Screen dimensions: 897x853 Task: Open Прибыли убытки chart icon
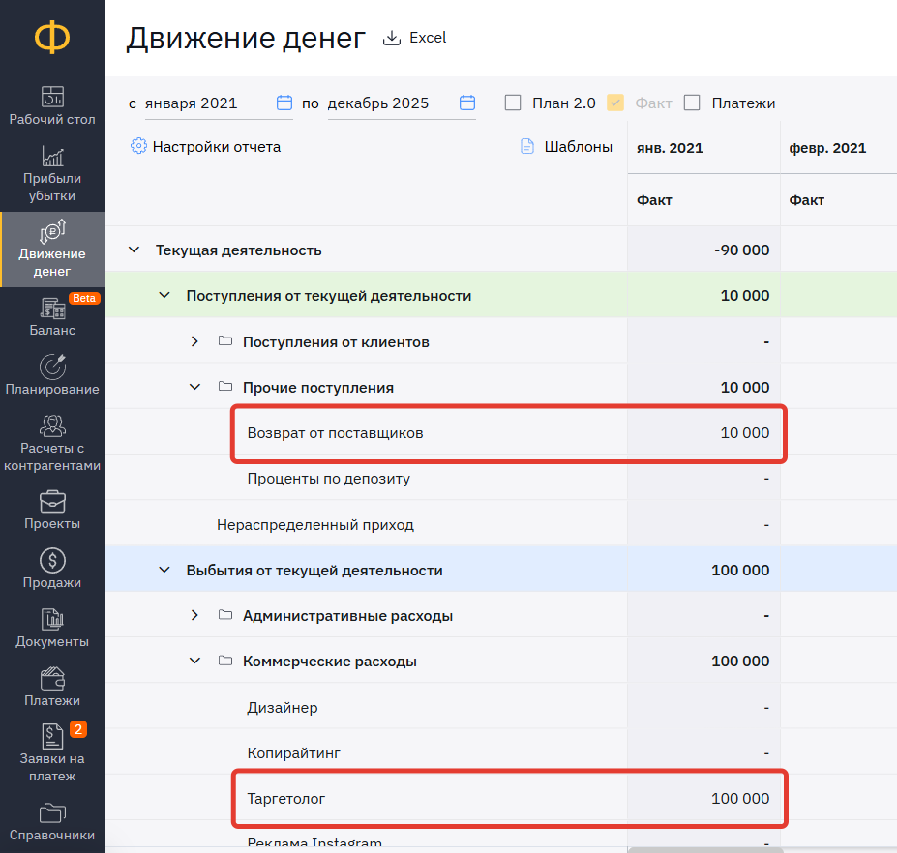(52, 156)
